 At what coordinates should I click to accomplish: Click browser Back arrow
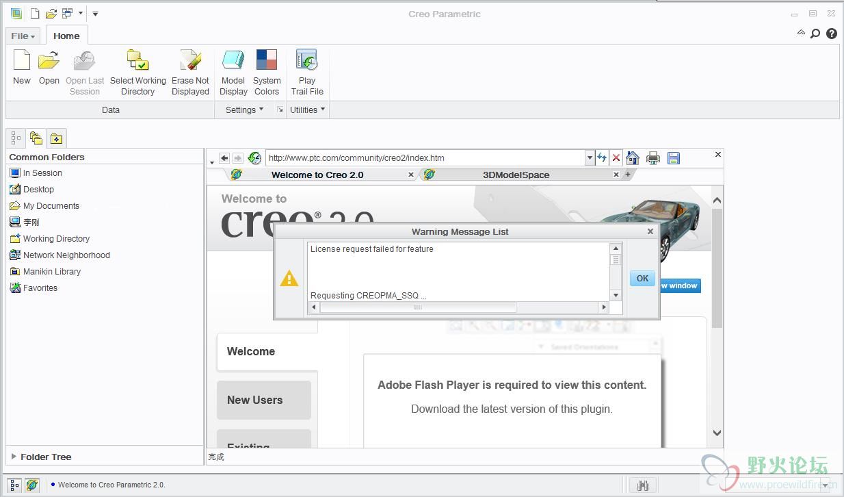[224, 158]
